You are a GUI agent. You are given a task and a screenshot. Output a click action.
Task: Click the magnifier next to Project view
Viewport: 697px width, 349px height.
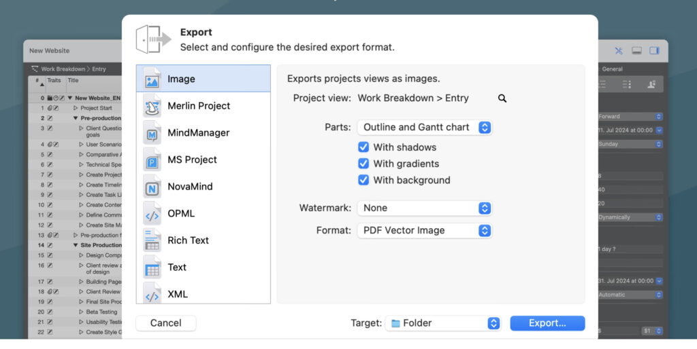coord(502,98)
